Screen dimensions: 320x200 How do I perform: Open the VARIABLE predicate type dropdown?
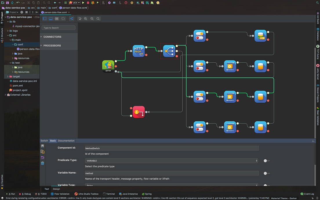click(256, 161)
